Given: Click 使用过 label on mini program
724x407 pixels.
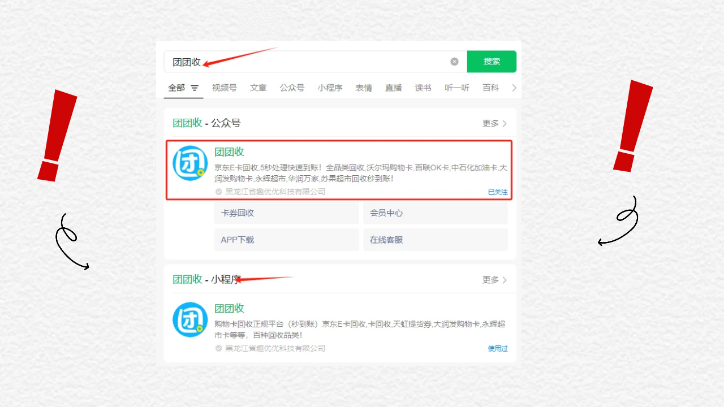Looking at the screenshot, I should (498, 348).
